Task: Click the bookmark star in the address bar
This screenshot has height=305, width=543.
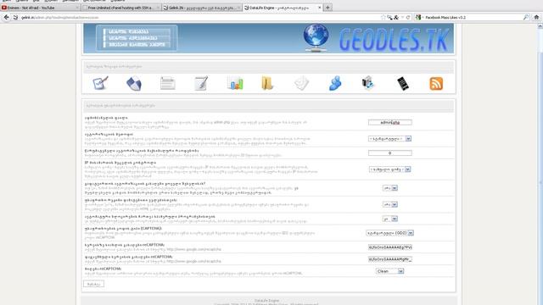Action: coord(383,17)
